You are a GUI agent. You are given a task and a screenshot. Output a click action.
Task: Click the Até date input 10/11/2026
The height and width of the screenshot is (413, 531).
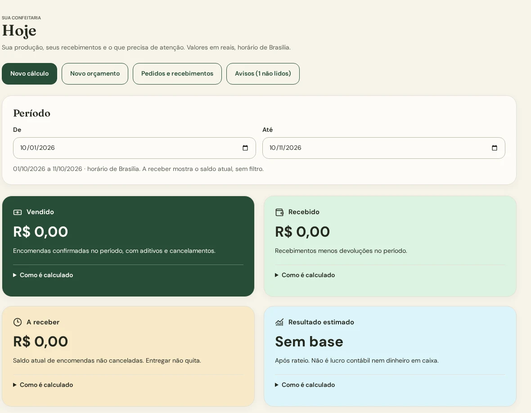point(384,148)
